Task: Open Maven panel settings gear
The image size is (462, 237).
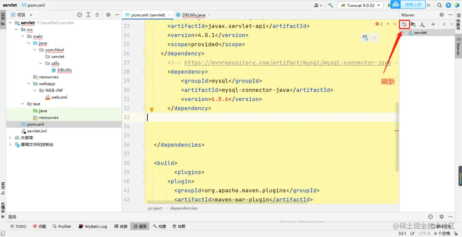Action: [441, 15]
